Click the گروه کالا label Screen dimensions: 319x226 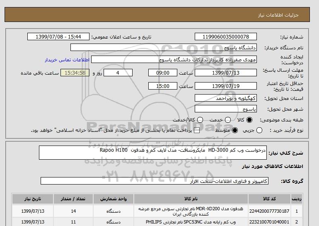pyautogui.click(x=292, y=181)
